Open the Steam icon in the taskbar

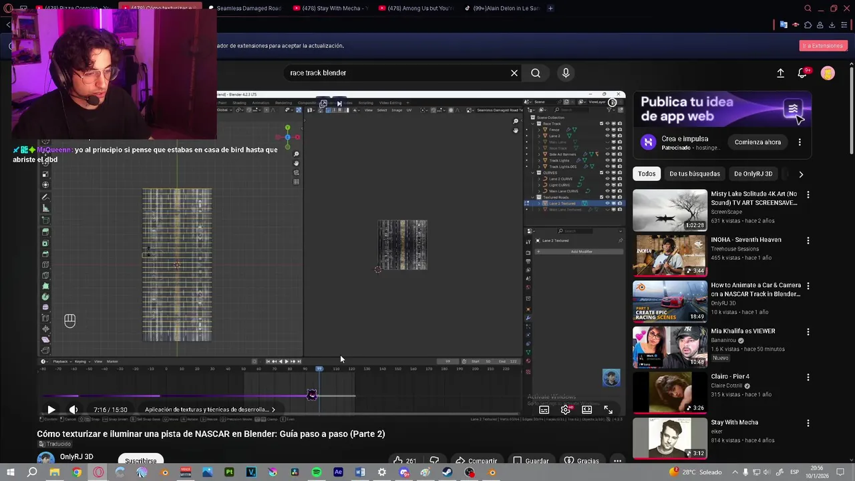pyautogui.click(x=447, y=472)
